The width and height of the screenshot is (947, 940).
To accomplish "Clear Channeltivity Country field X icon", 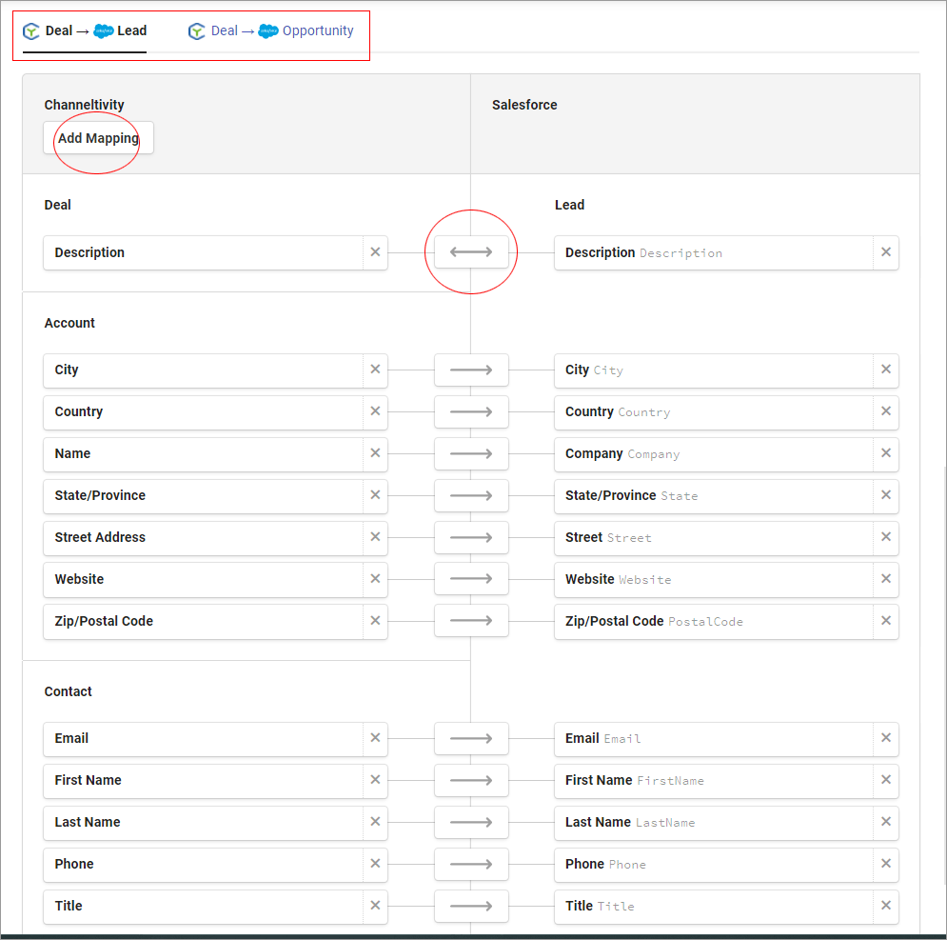I will coord(375,411).
